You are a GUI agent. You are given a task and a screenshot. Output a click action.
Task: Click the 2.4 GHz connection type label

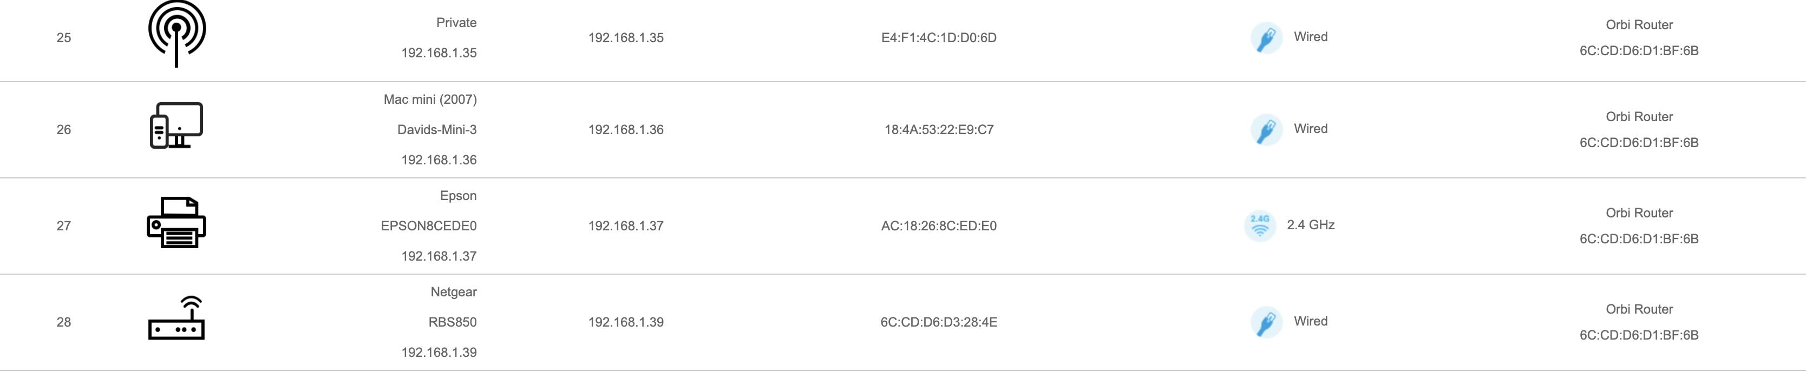point(1310,225)
